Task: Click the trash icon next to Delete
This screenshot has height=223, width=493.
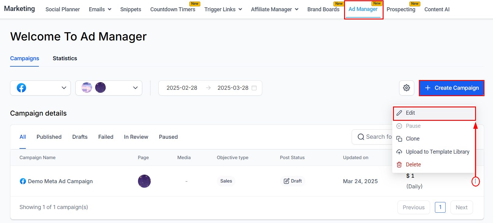Action: (x=399, y=165)
